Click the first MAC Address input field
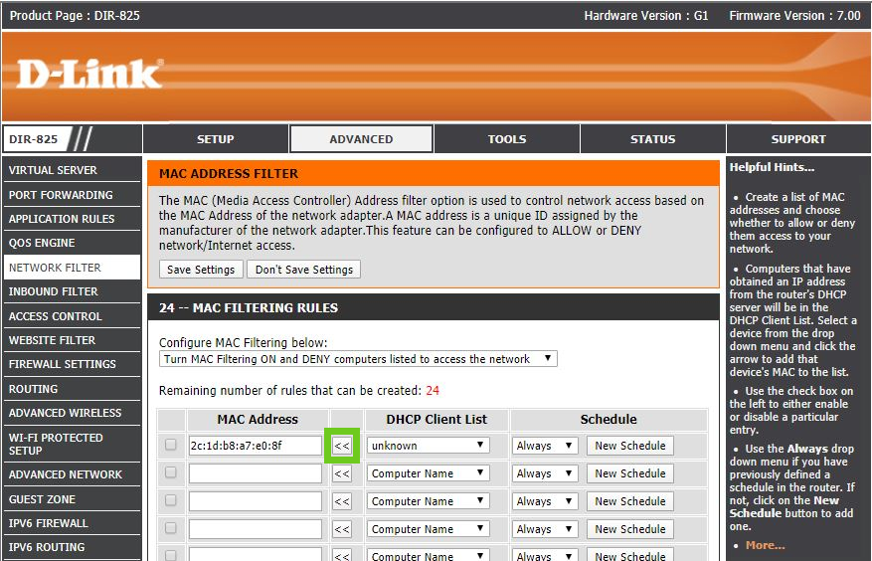Image resolution: width=872 pixels, height=561 pixels. (256, 446)
